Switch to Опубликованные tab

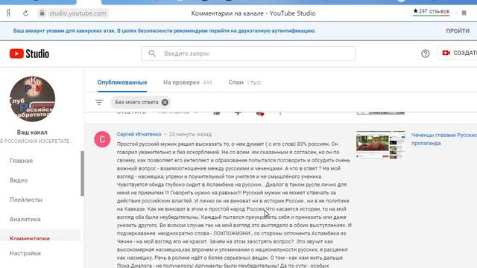122,83
